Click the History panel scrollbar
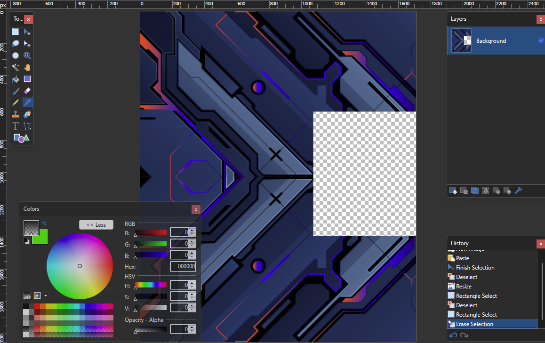The height and width of the screenshot is (343, 545). coord(542,291)
